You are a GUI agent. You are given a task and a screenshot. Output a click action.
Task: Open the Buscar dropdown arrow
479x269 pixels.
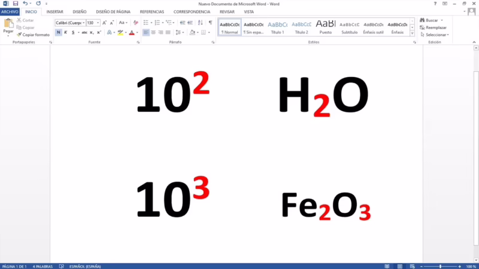[442, 20]
